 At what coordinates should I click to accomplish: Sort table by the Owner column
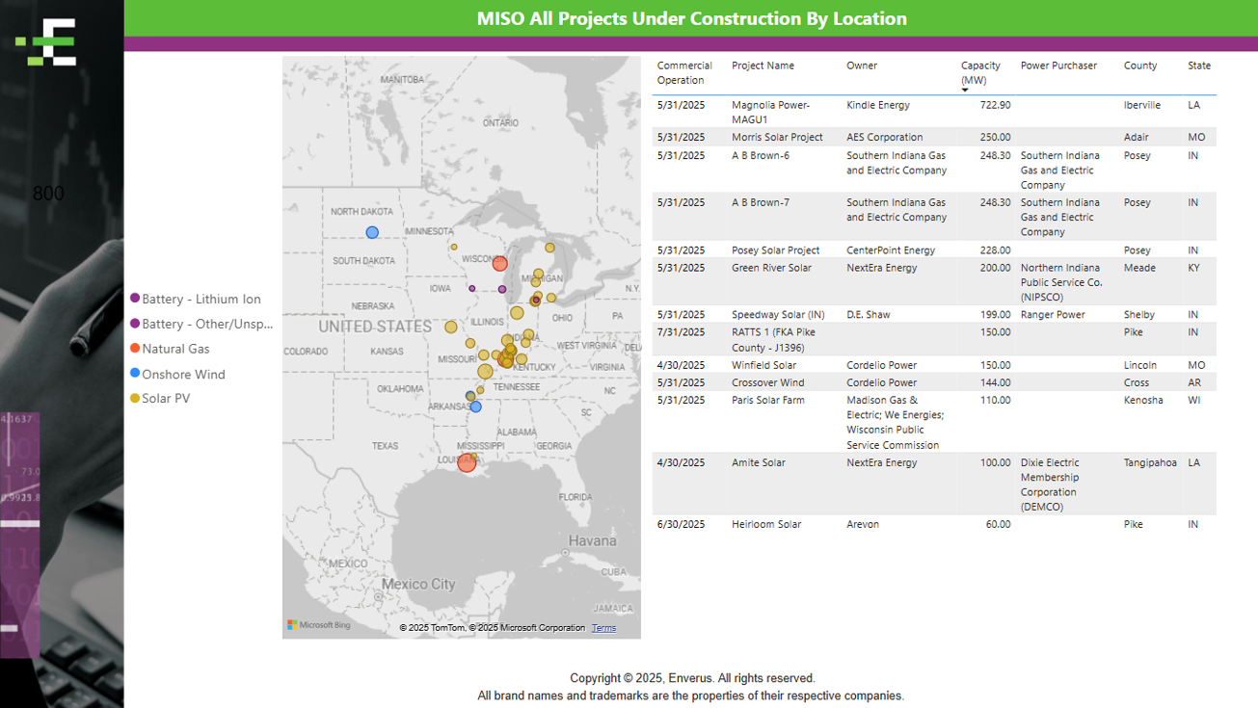pyautogui.click(x=862, y=66)
